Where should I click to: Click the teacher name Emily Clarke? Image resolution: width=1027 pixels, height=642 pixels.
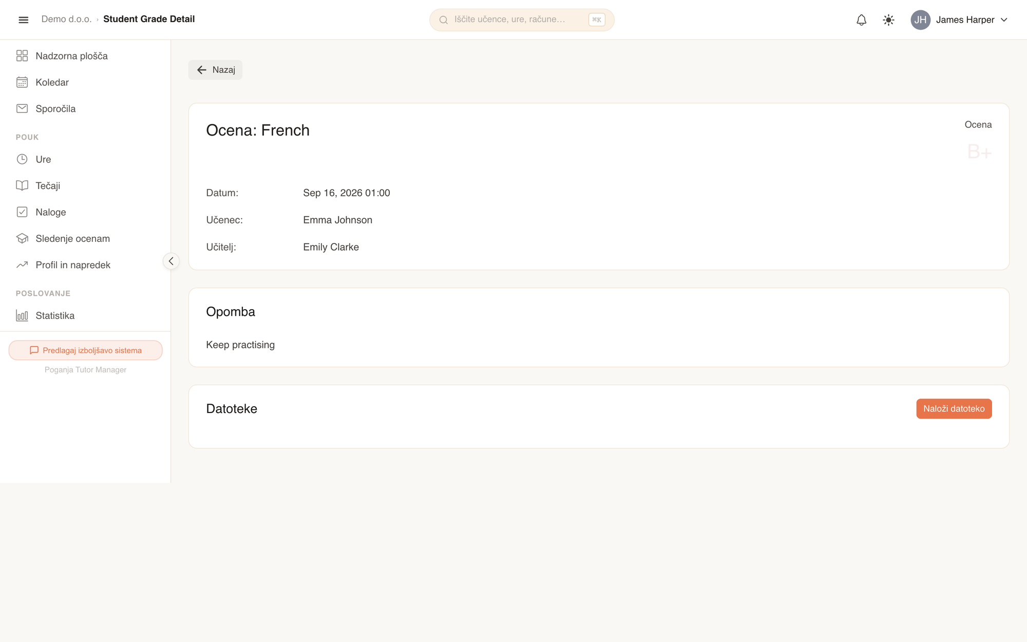coord(331,247)
